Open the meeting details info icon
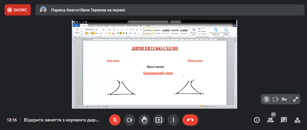This screenshot has height=130, width=307. coord(257,120)
